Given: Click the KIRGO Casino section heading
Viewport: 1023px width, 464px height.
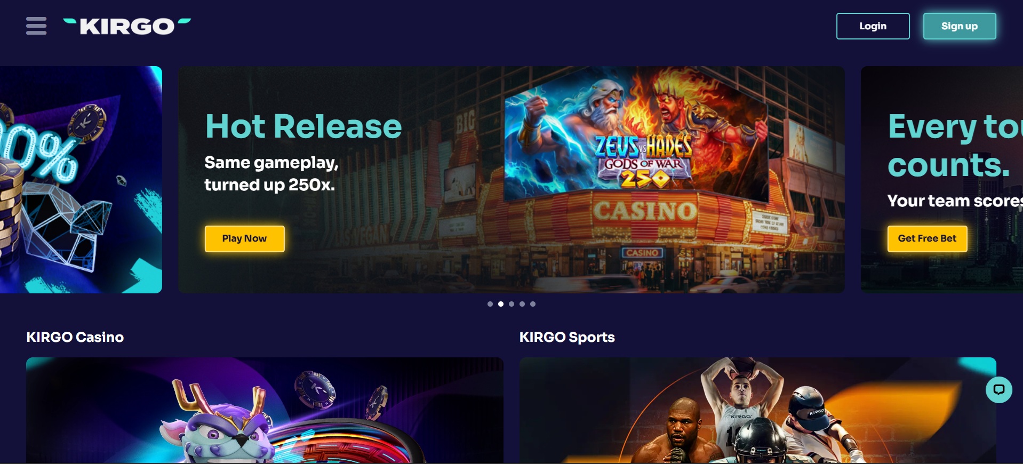Looking at the screenshot, I should click(x=75, y=337).
